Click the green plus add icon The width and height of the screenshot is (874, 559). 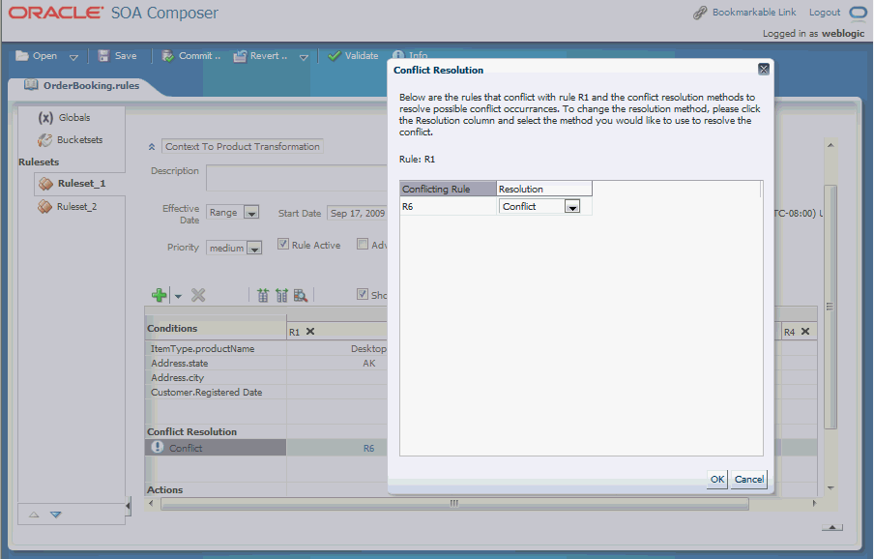point(159,295)
